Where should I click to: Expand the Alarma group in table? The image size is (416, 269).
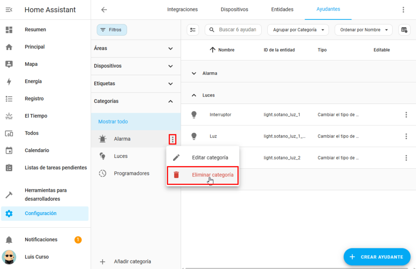[x=194, y=73]
